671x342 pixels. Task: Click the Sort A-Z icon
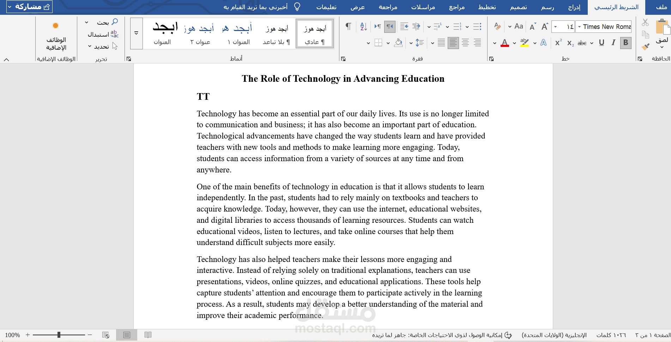pyautogui.click(x=363, y=26)
